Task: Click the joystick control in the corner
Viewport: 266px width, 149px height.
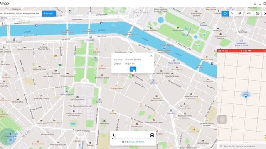Action: tap(7, 137)
